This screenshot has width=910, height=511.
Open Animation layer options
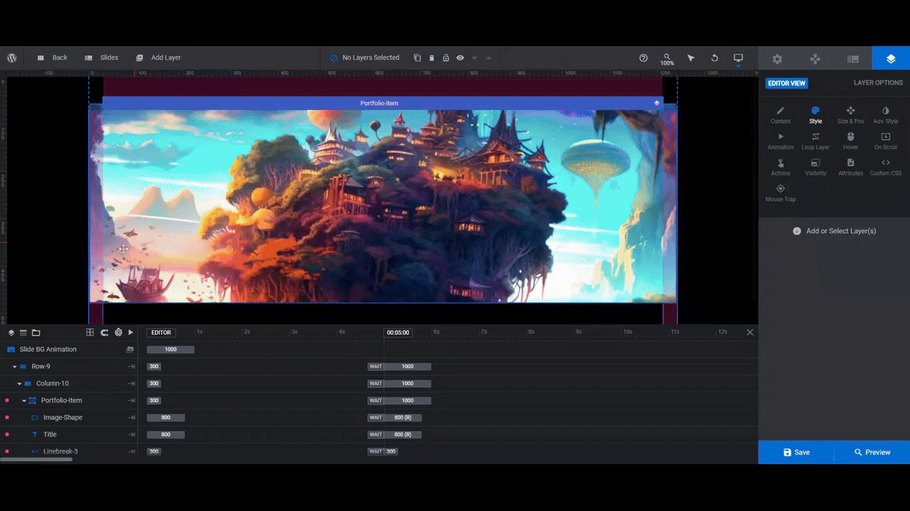pos(781,141)
